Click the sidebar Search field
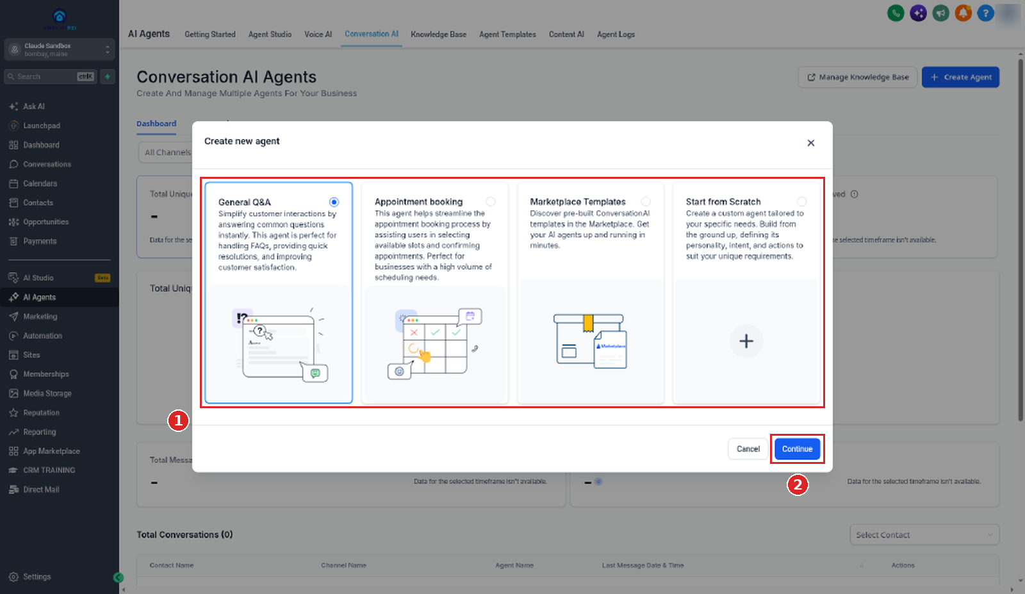 50,77
